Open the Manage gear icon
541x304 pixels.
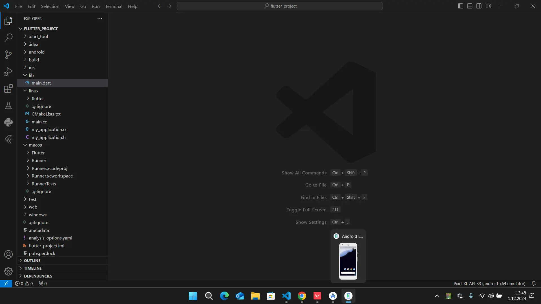pyautogui.click(x=8, y=271)
